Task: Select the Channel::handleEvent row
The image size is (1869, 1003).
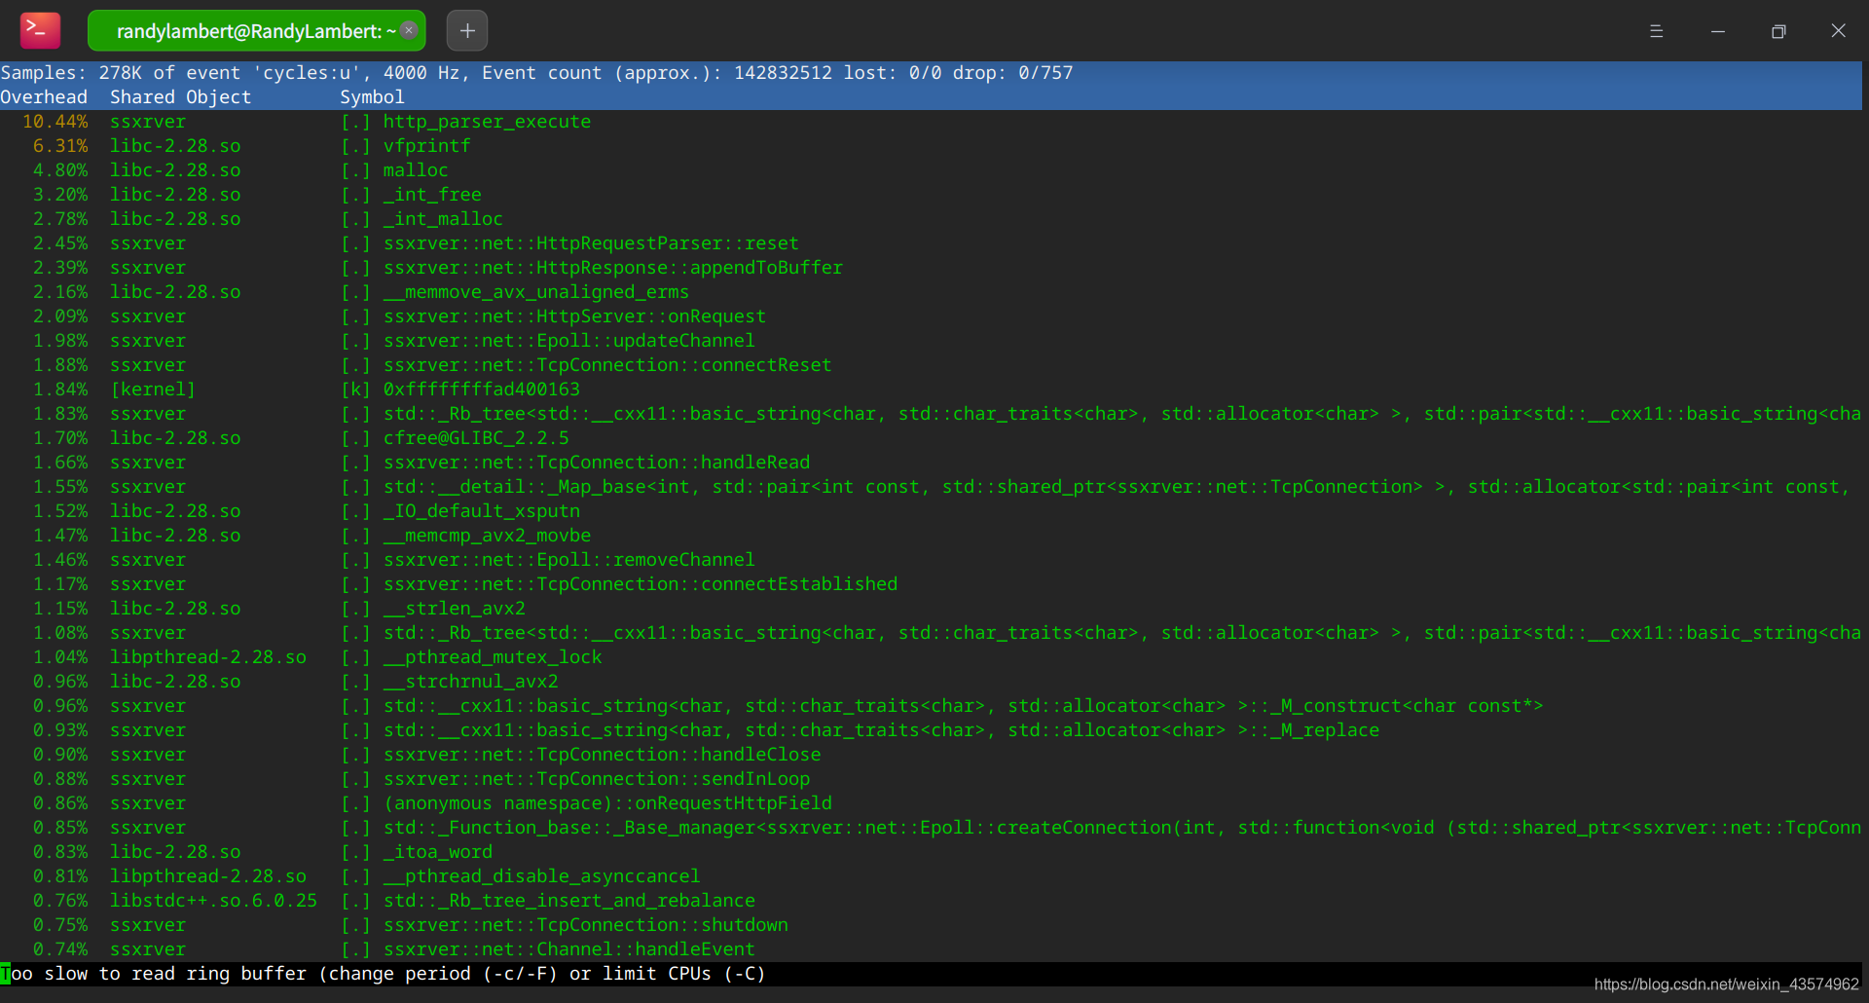Action: (x=931, y=949)
